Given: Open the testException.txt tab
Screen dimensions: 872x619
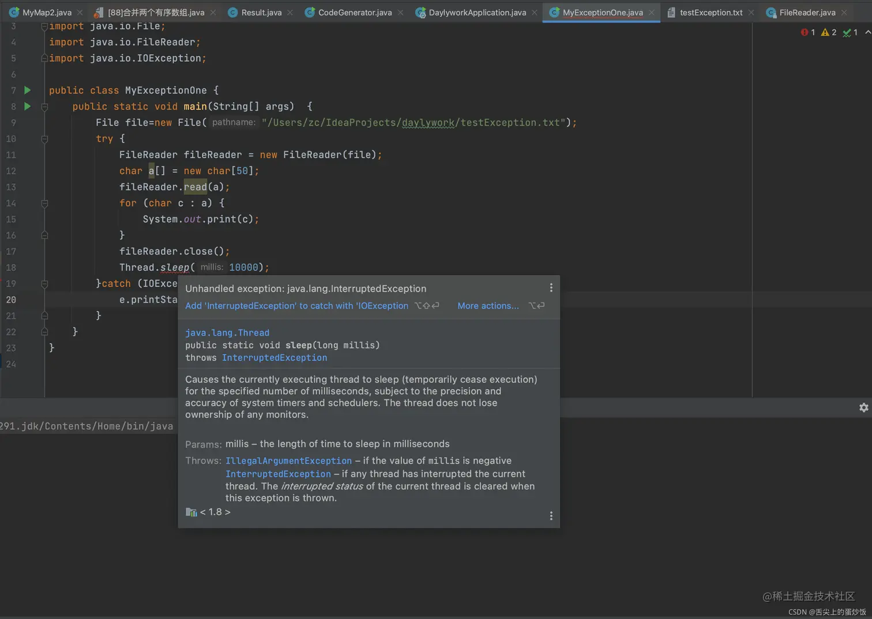Looking at the screenshot, I should click(x=711, y=12).
